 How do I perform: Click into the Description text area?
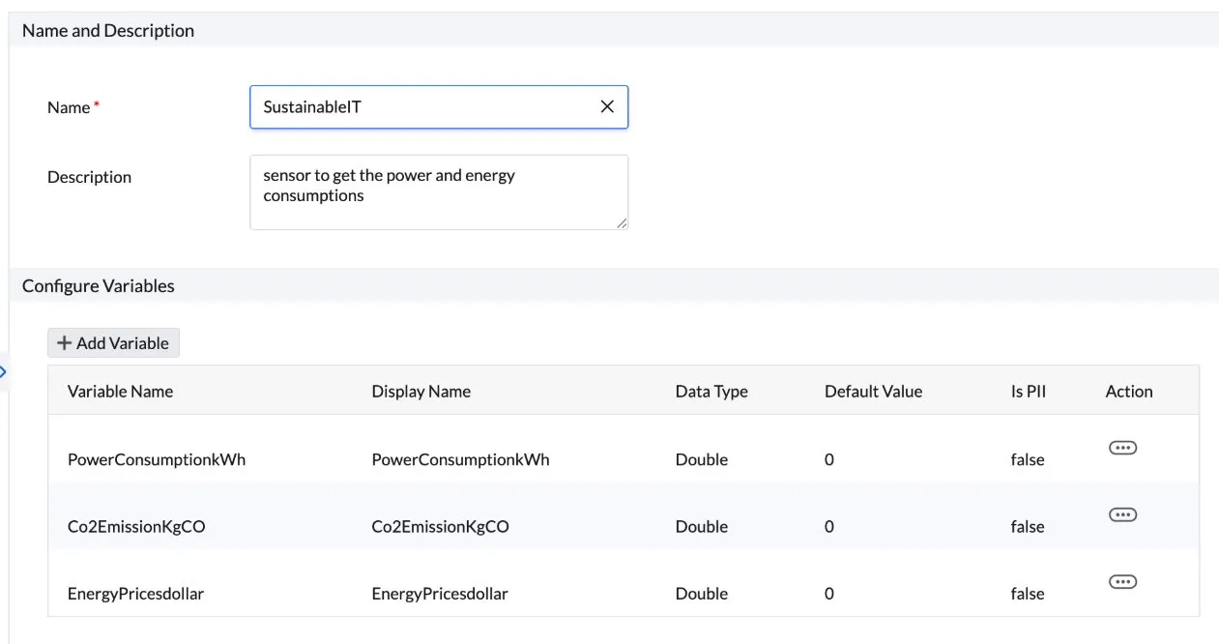coord(439,192)
